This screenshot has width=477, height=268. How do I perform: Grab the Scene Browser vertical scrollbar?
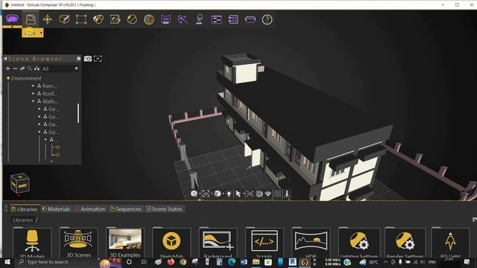(78, 113)
